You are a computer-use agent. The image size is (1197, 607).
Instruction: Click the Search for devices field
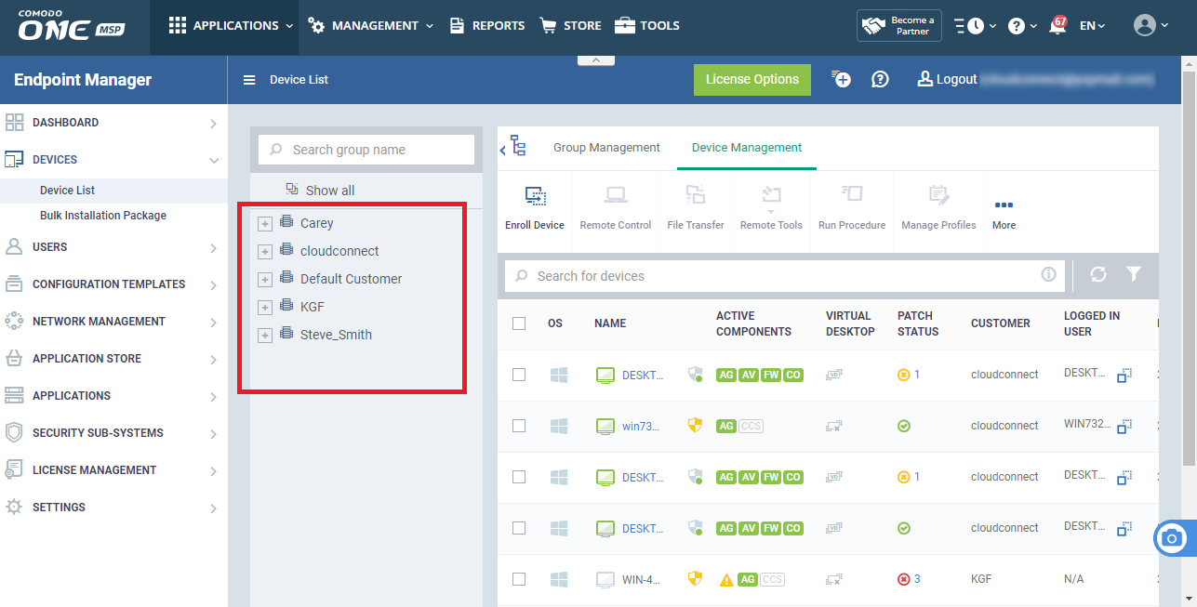[786, 276]
